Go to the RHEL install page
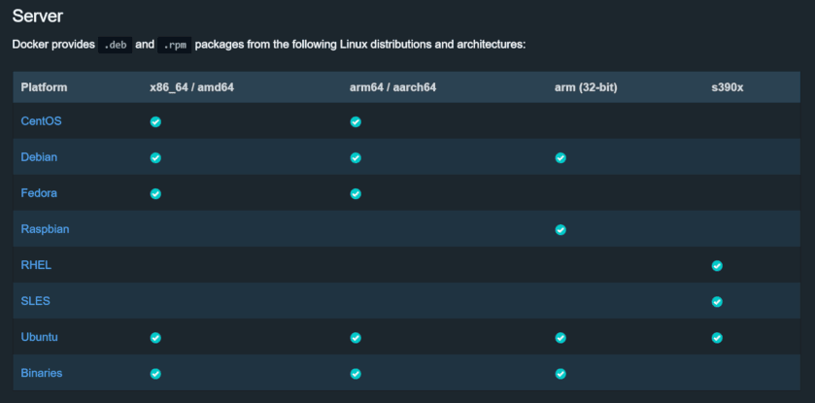 (x=35, y=264)
